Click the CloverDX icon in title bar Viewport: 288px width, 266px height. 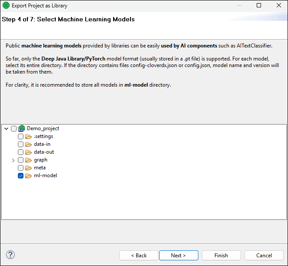[x=6, y=5]
